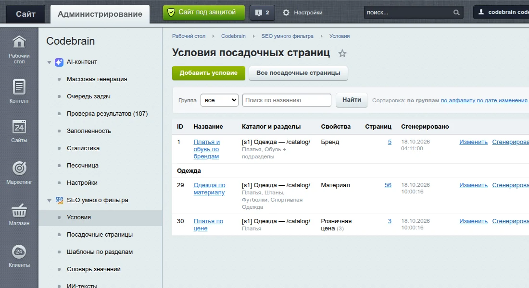Viewport: 529px width, 288px height.
Task: Open Словарь значений menu item
Action: click(x=93, y=269)
